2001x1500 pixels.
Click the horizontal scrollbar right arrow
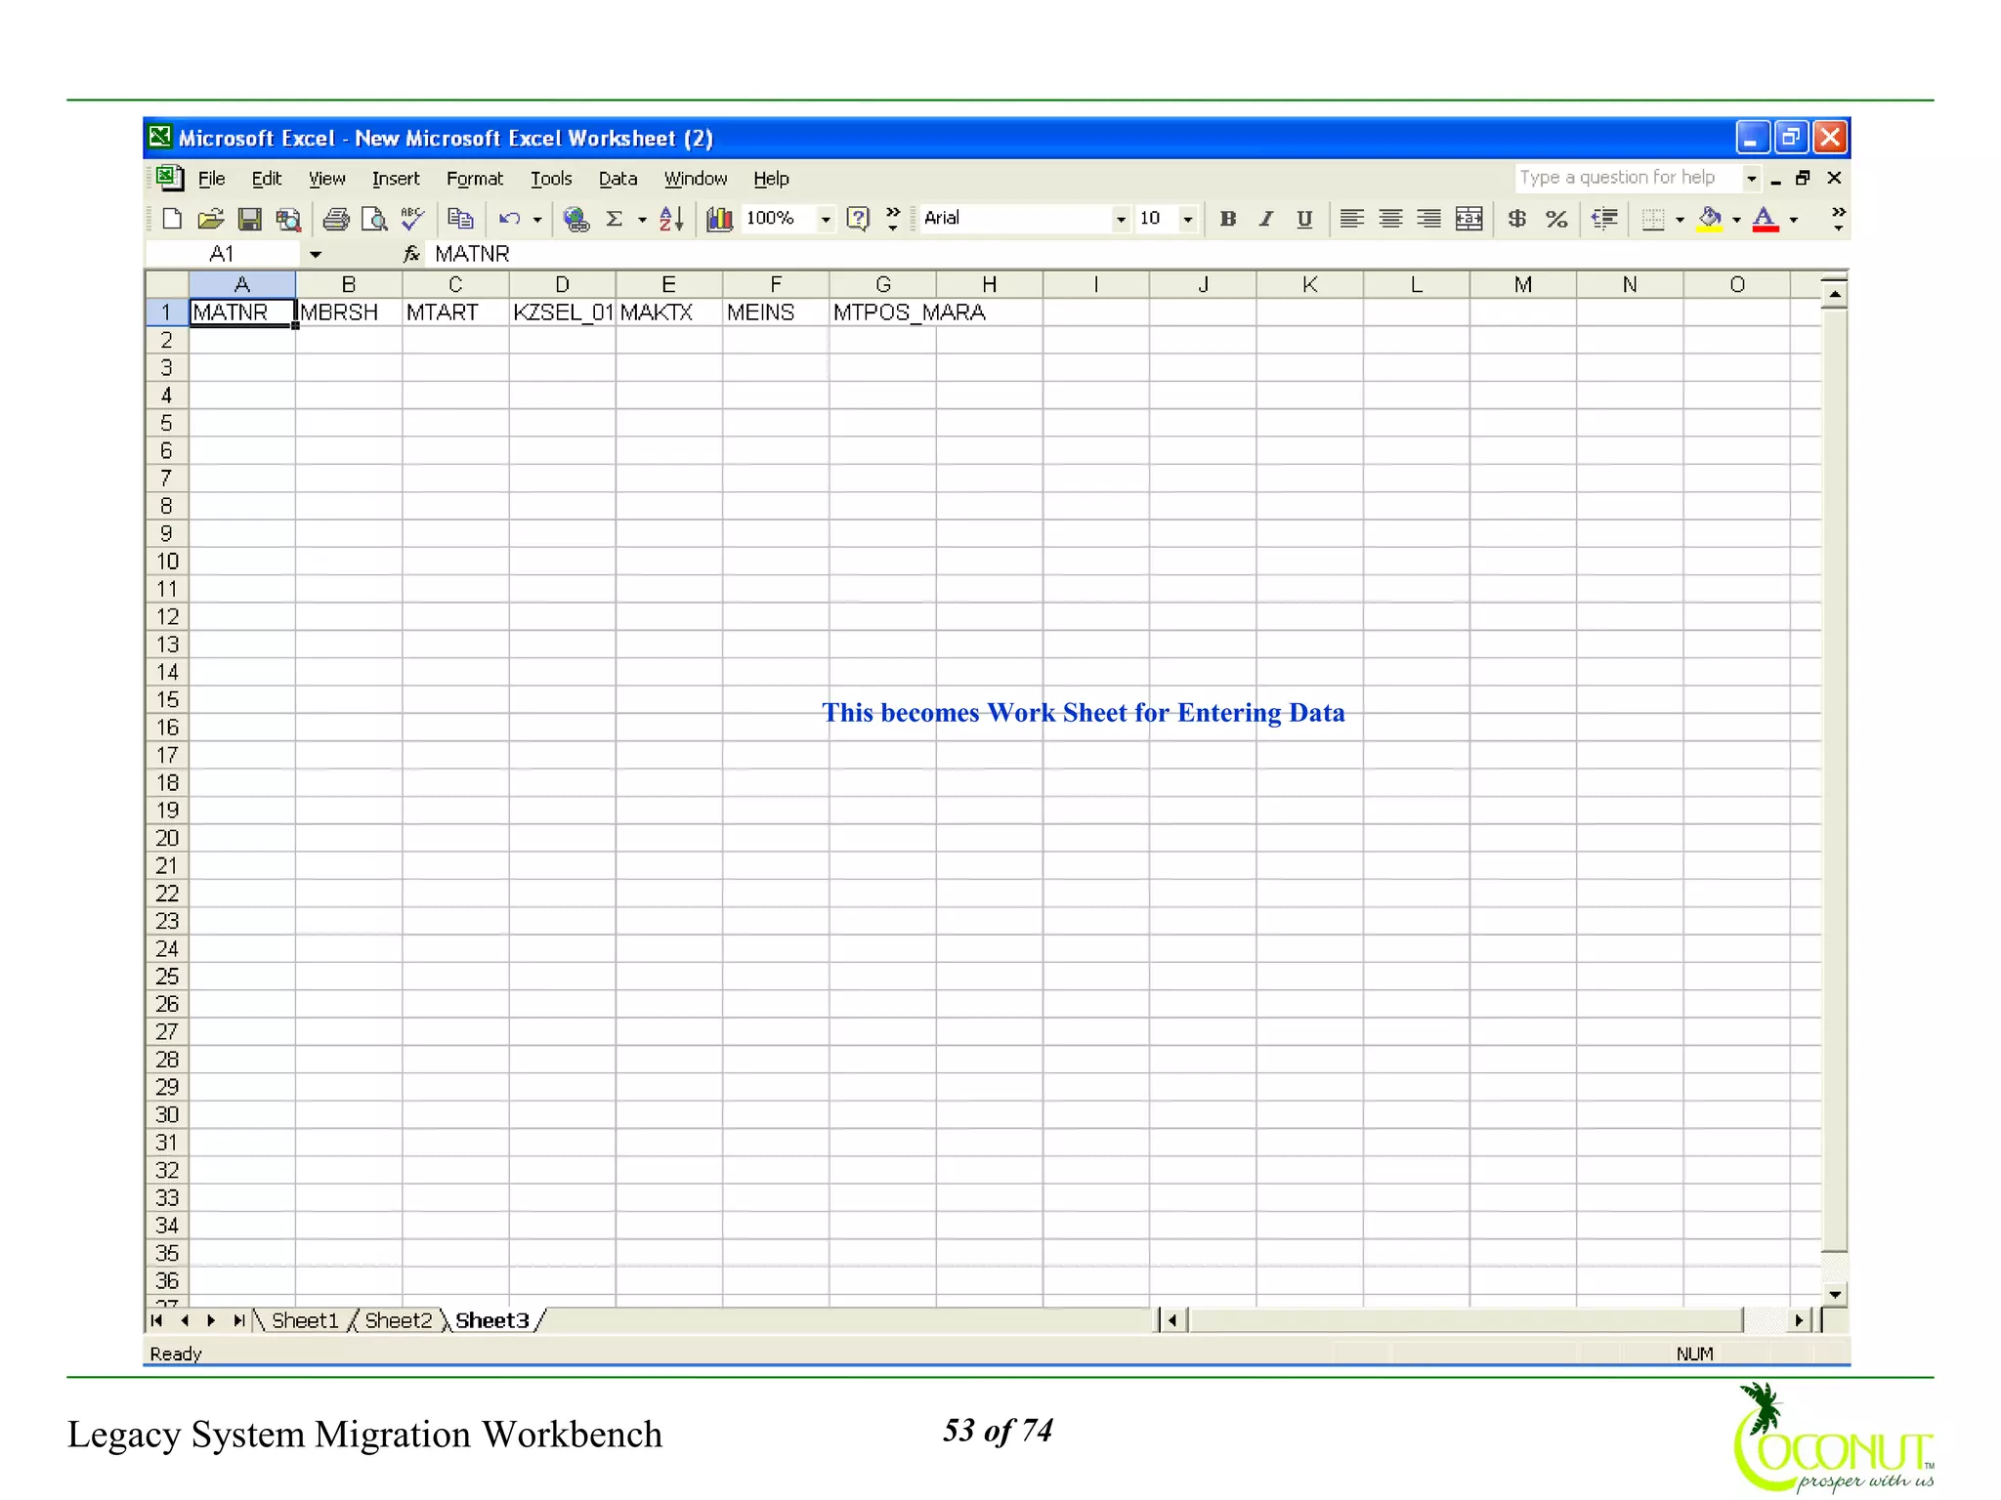pos(1799,1320)
